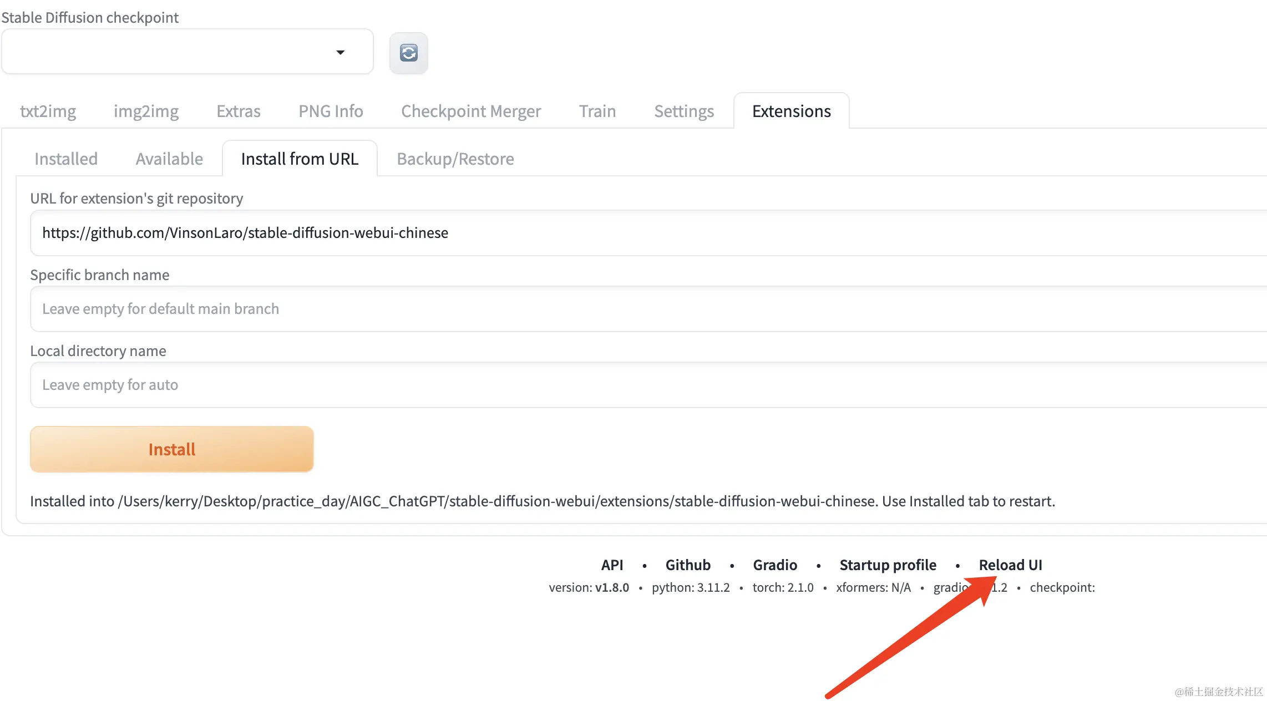Screen dimensions: 1267x701
Task: Open the Available extensions sub-tab
Action: tap(169, 159)
